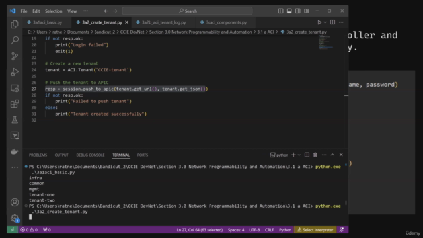423x238 pixels.
Task: Switch to the DEBUG CONSOLE panel tab
Action: point(91,155)
